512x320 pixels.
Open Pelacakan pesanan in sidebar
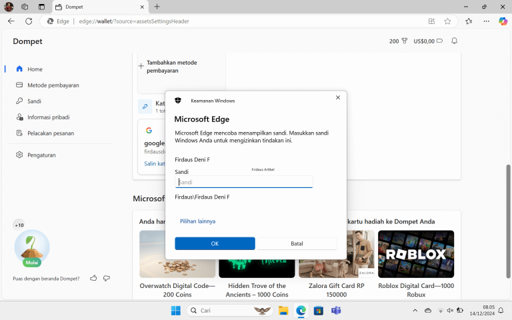click(x=45, y=133)
